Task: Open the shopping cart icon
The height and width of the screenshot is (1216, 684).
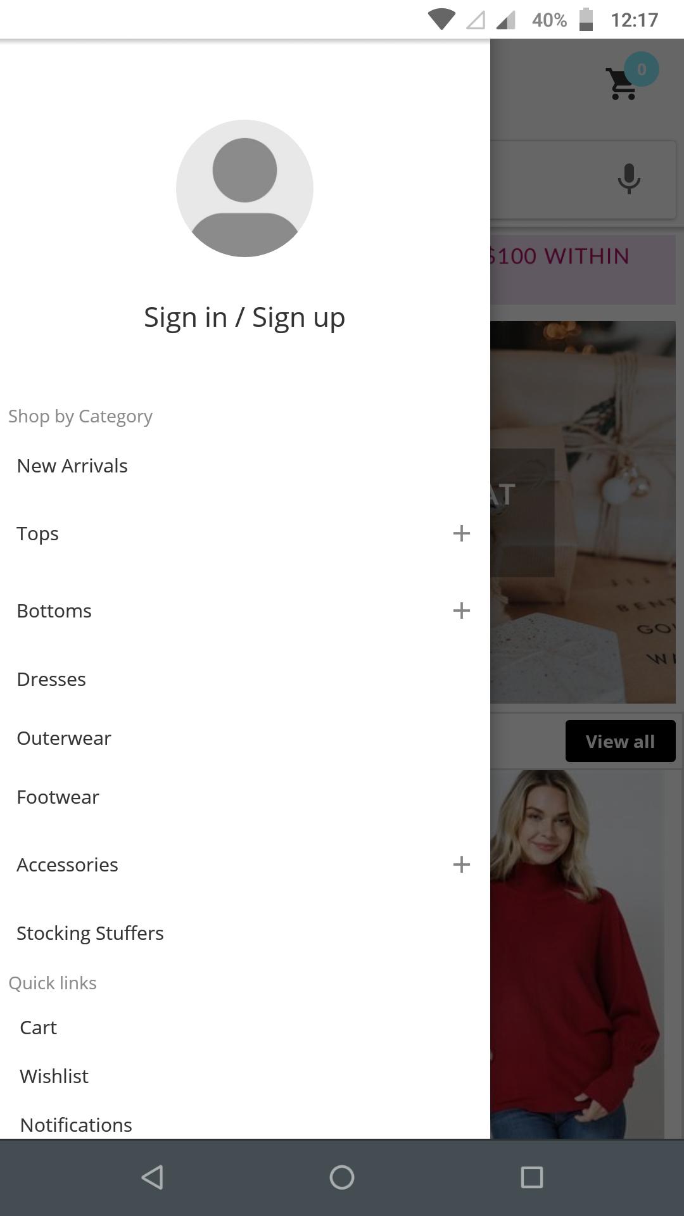Action: 622,84
